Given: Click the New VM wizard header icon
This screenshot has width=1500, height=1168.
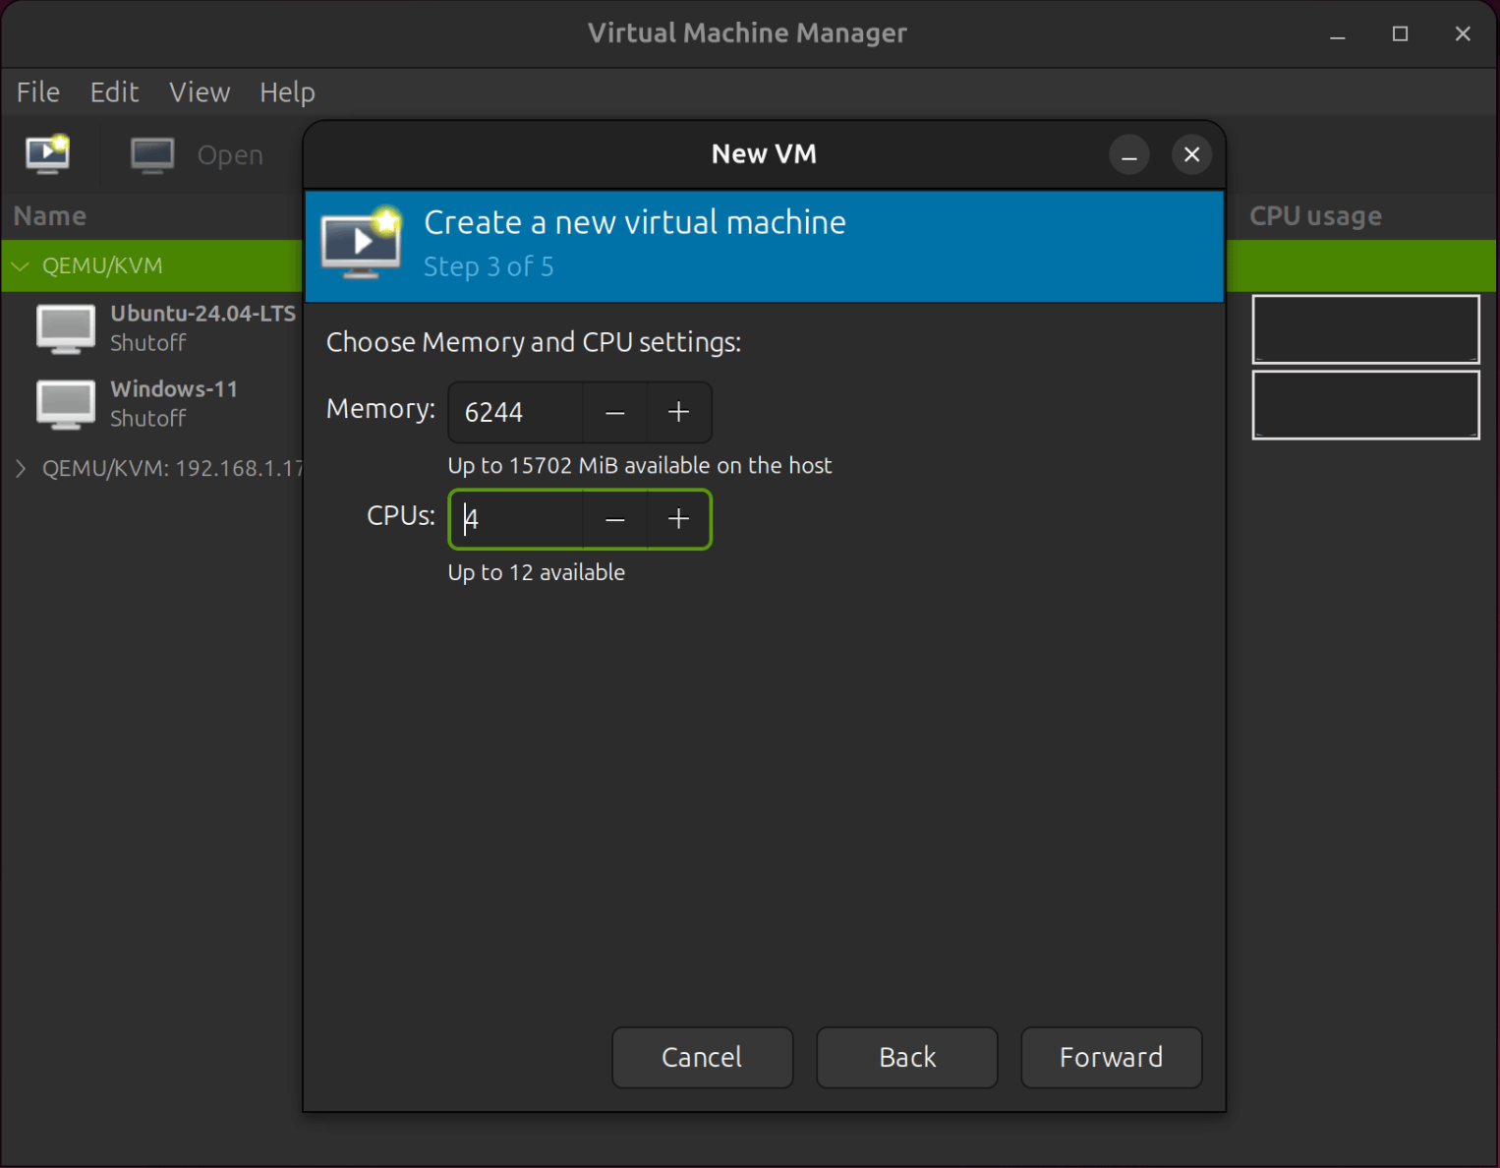Looking at the screenshot, I should click(361, 245).
